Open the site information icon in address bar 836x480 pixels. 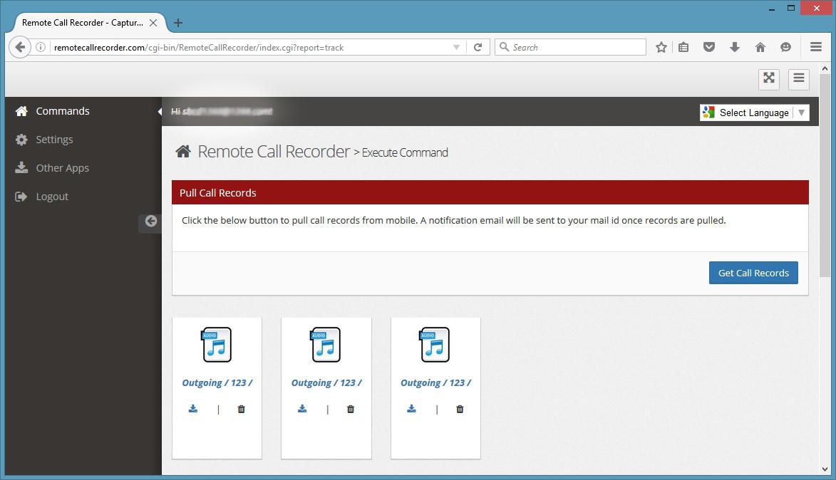click(x=41, y=47)
